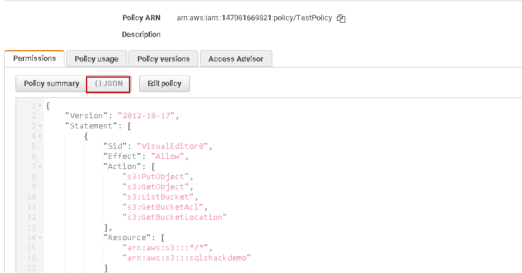
Task: Switch to the Permissions tab
Action: click(35, 59)
